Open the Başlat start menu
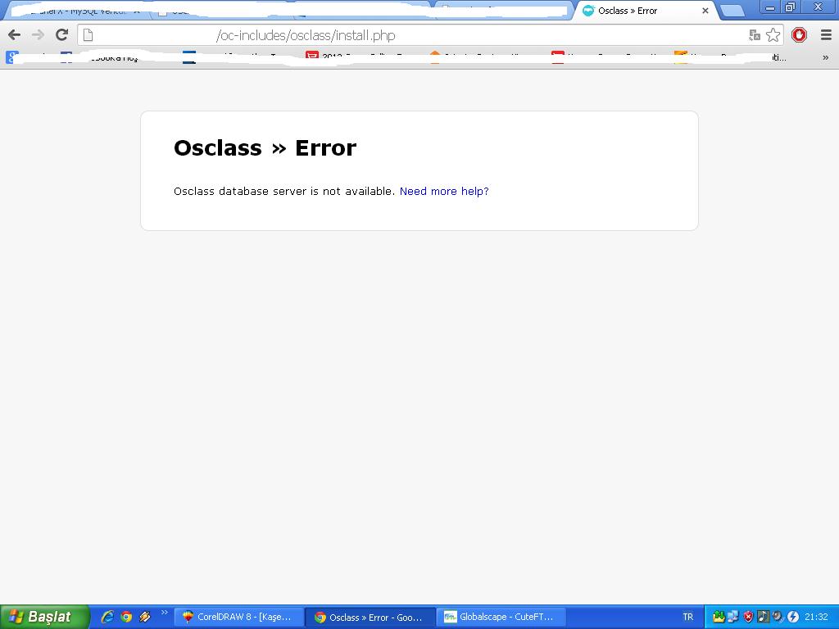Viewport: 839px width, 629px height. pyautogui.click(x=44, y=617)
